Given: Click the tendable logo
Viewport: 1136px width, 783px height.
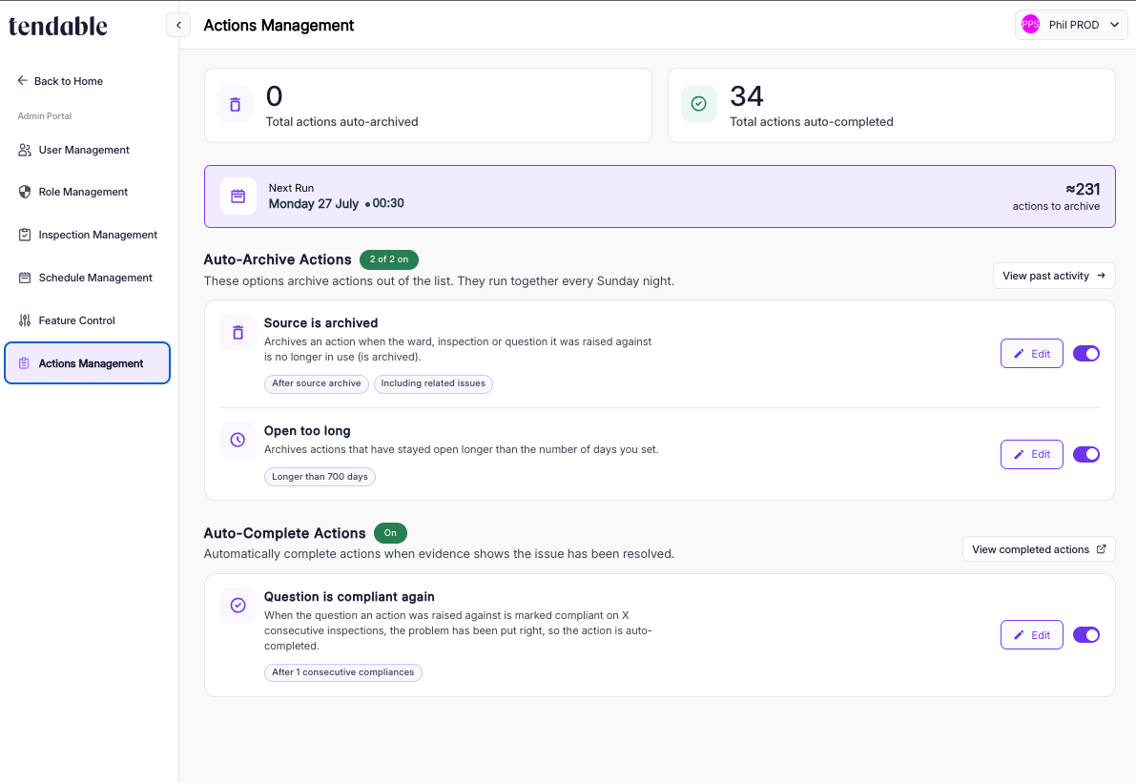Looking at the screenshot, I should 58,26.
